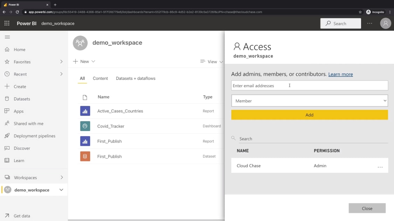This screenshot has width=394, height=221.
Task: Click the Learn book icon
Action: (7, 160)
